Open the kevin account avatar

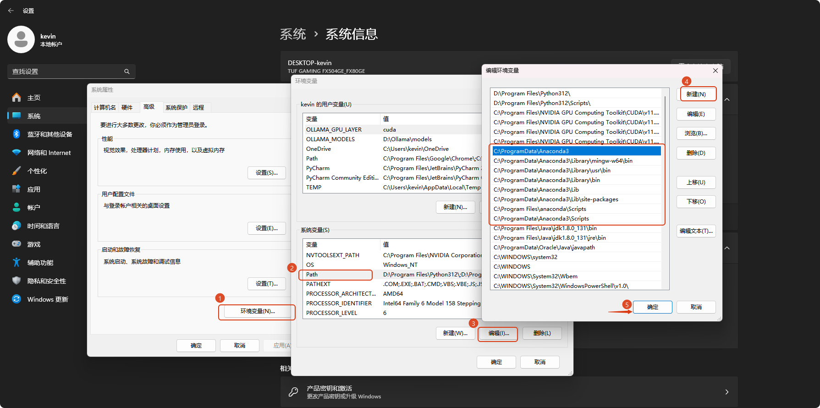coord(21,39)
